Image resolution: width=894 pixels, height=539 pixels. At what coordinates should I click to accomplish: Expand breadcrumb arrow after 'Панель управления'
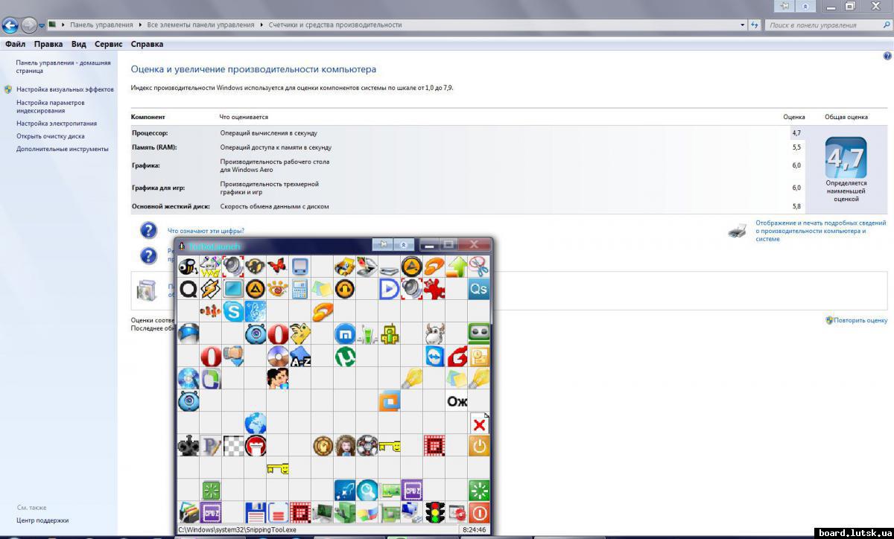click(x=140, y=25)
